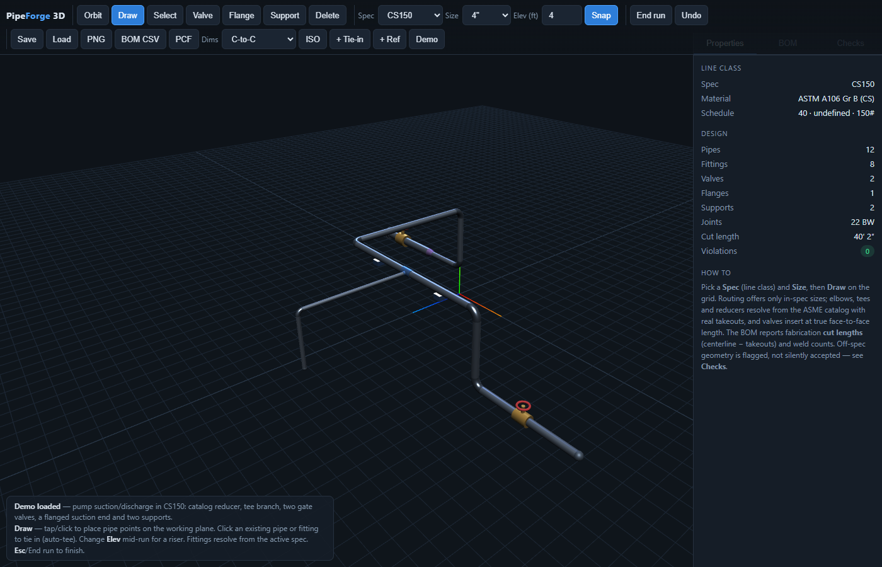This screenshot has width=882, height=567.
Task: Click End run button
Action: [x=651, y=15]
